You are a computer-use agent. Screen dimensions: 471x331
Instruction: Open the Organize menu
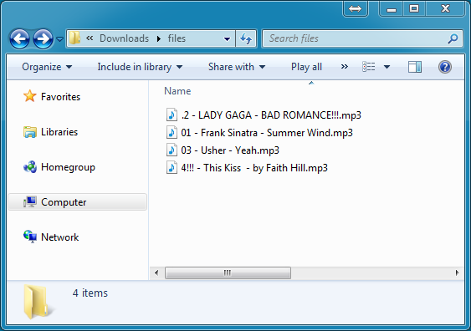pos(47,67)
